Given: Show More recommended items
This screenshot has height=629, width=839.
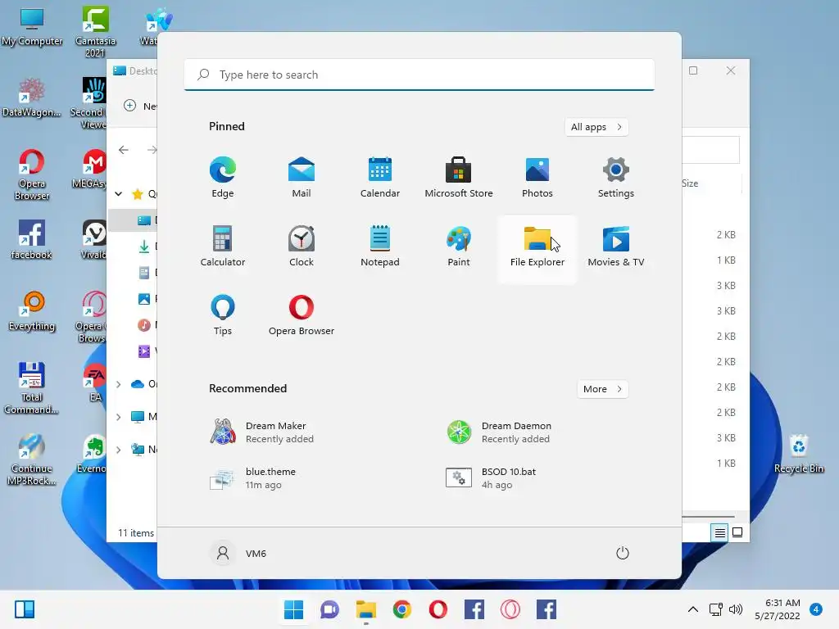Looking at the screenshot, I should [x=602, y=389].
